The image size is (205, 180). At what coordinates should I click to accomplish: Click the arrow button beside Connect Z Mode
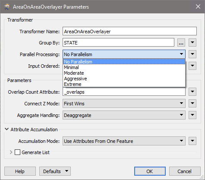click(192, 103)
